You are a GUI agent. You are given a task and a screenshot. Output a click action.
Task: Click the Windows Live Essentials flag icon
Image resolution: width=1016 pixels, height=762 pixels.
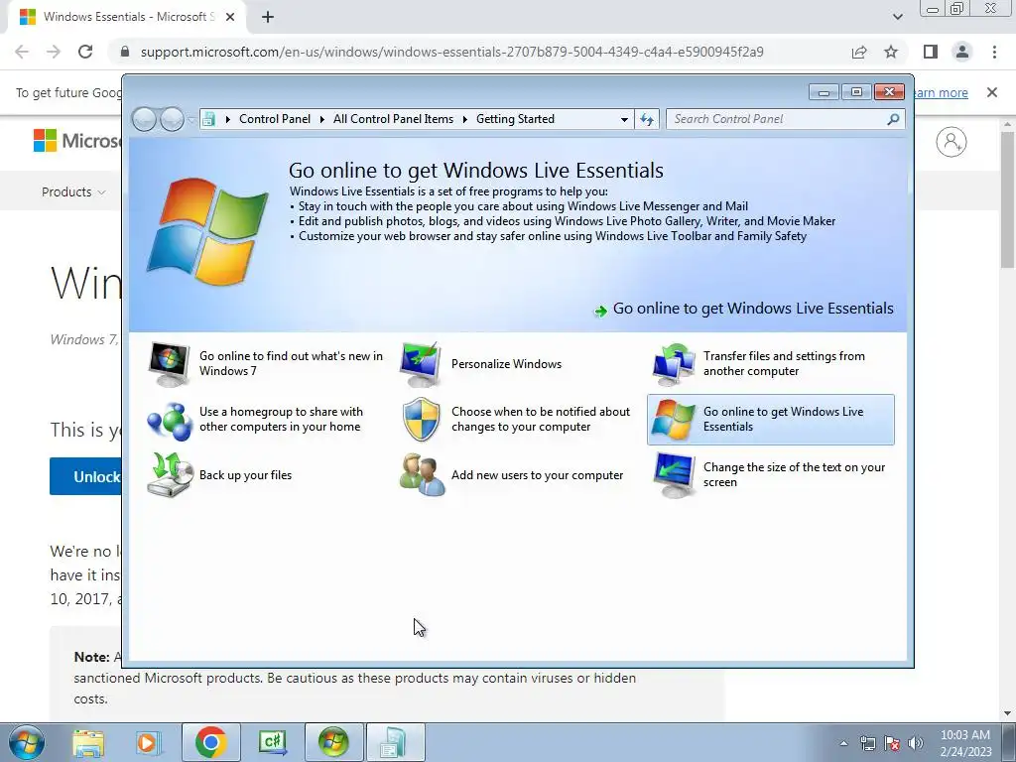[x=674, y=420]
